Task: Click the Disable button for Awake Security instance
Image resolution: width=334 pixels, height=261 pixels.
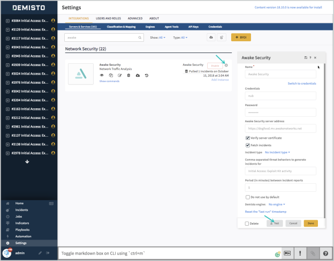Action: pyautogui.click(x=215, y=66)
